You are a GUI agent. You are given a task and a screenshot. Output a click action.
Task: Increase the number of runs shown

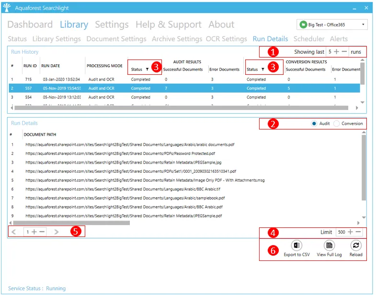[337, 51]
